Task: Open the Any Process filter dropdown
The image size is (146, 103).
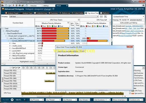Action: (37, 100)
